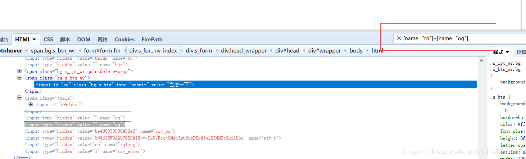The height and width of the screenshot is (159, 526).
Task: Click the selector search input field
Action: pyautogui.click(x=461, y=38)
